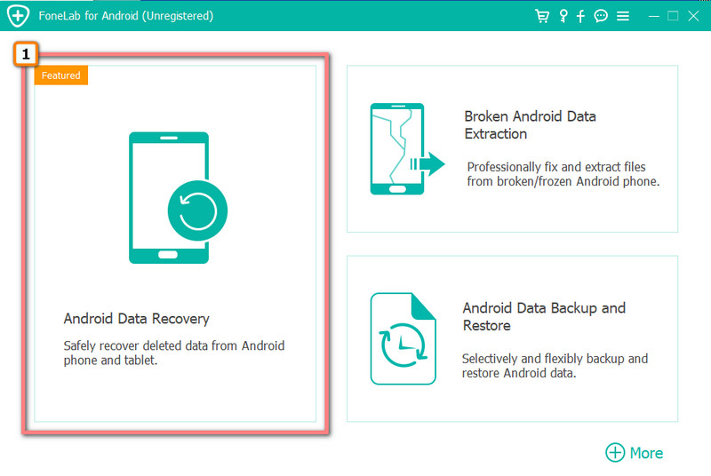The height and width of the screenshot is (476, 711).
Task: Click the cracked phone extraction icon
Action: click(x=407, y=149)
